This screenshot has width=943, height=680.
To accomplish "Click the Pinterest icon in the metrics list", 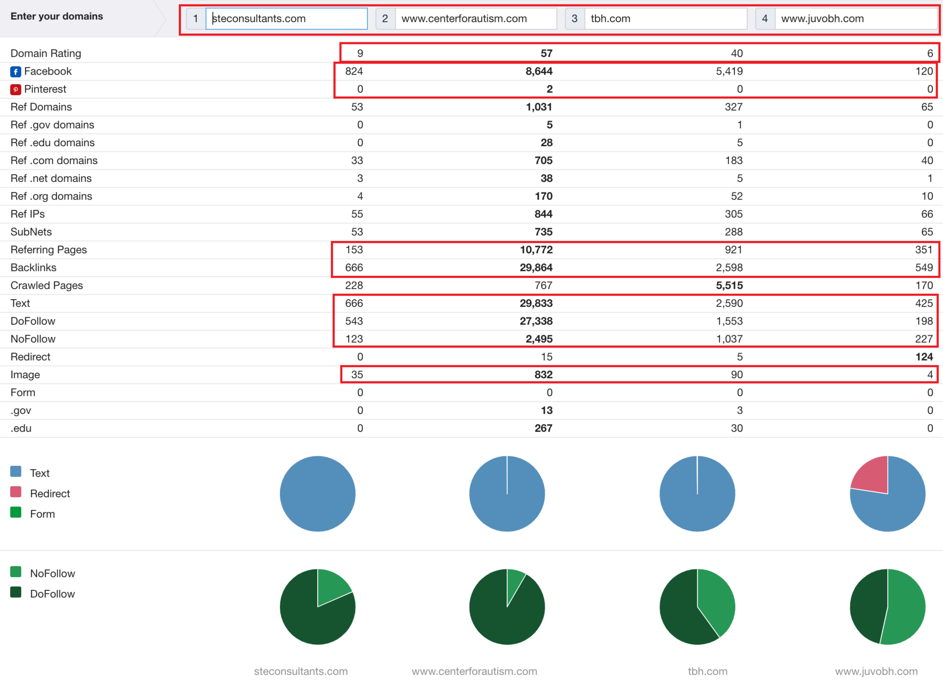I will [x=16, y=90].
